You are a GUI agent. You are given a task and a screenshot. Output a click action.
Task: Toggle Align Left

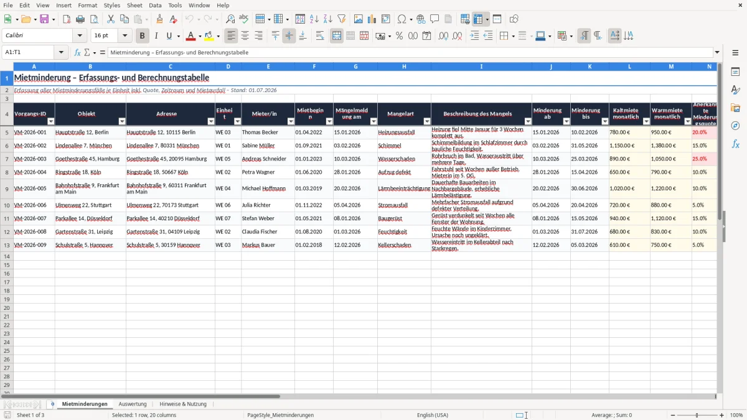pos(231,36)
